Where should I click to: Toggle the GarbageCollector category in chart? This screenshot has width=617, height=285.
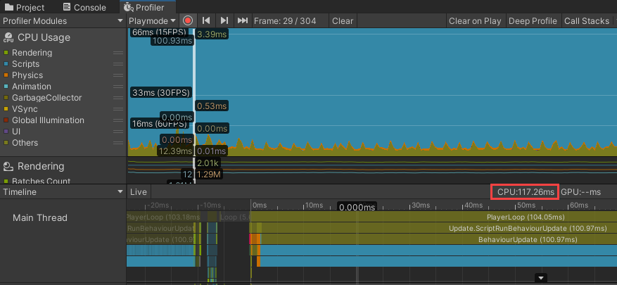(x=6, y=98)
